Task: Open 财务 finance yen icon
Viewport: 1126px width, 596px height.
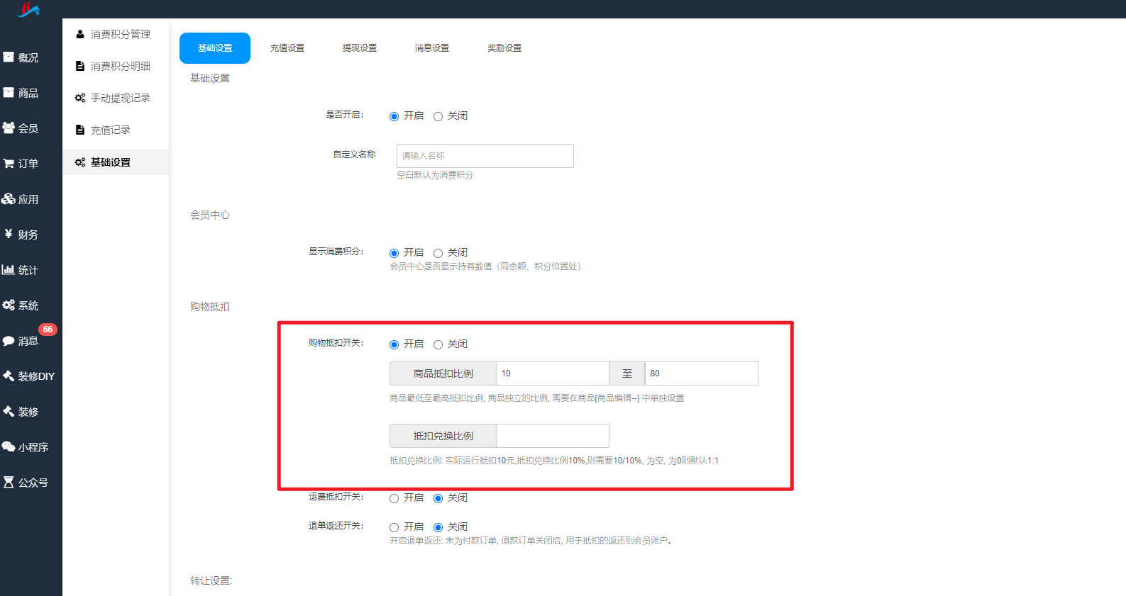Action: point(9,234)
